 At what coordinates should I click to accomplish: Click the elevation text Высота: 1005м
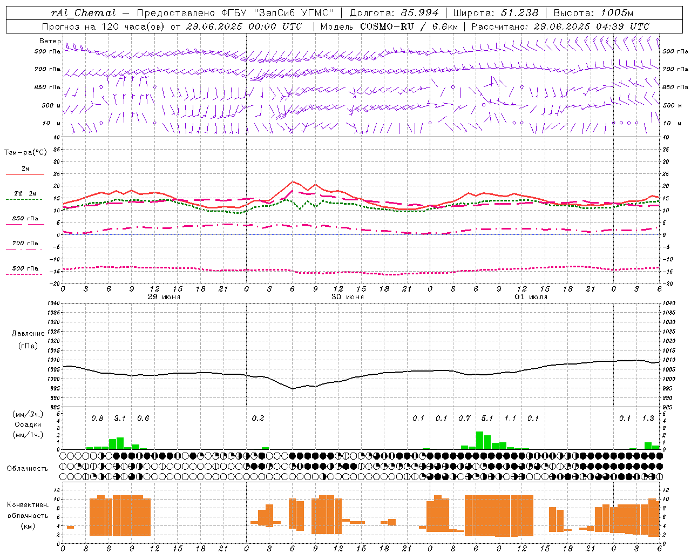593,13
